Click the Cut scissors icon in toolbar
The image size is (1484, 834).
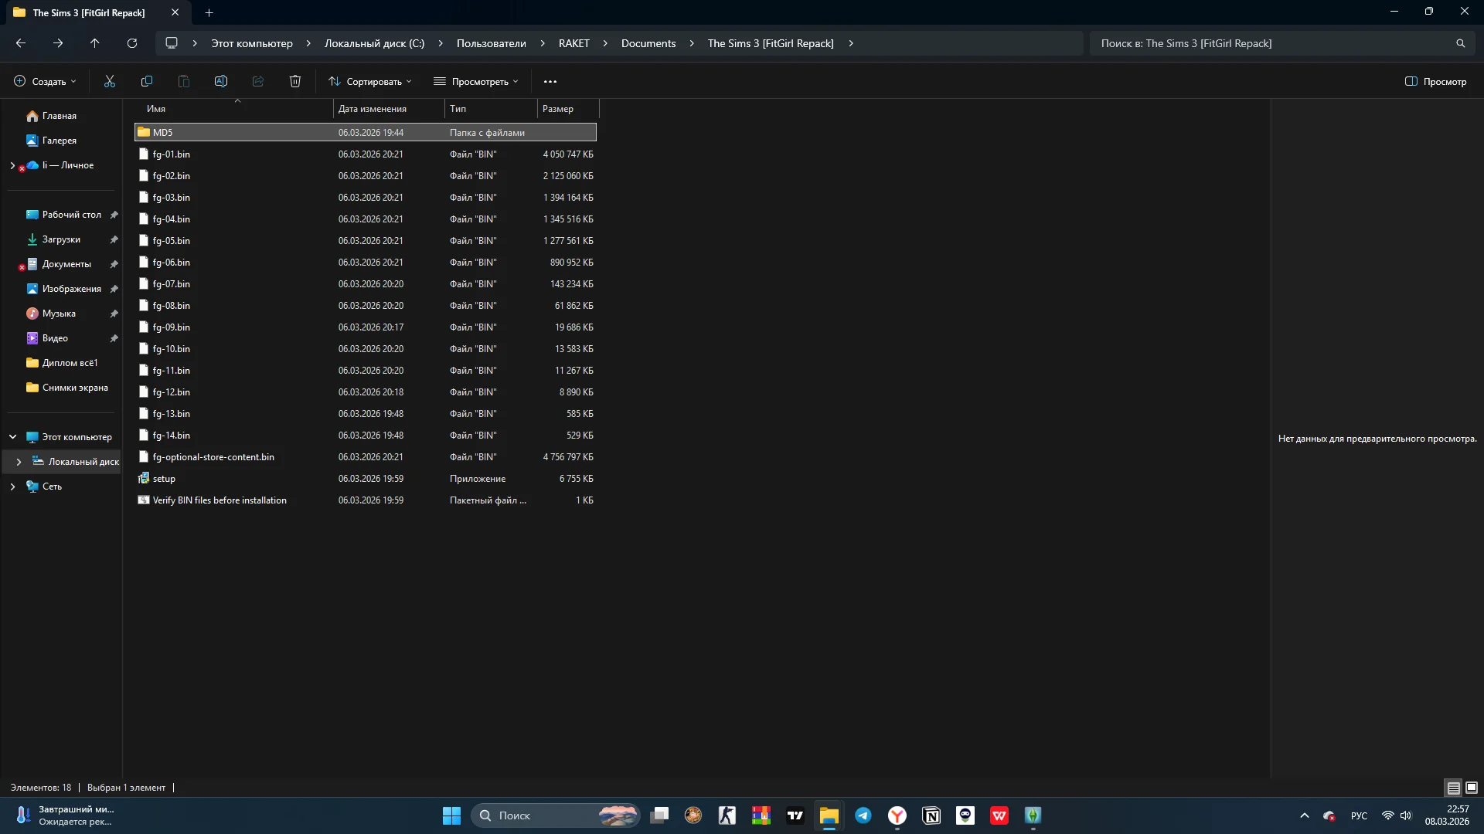pos(110,81)
